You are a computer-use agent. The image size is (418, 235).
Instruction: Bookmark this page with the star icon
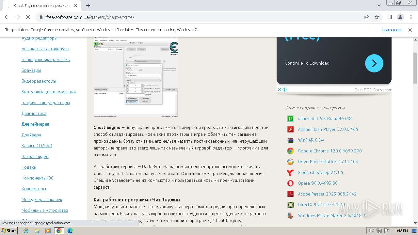pos(377,17)
